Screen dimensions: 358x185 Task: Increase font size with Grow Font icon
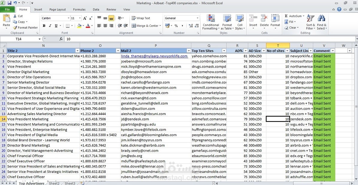tap(85, 18)
